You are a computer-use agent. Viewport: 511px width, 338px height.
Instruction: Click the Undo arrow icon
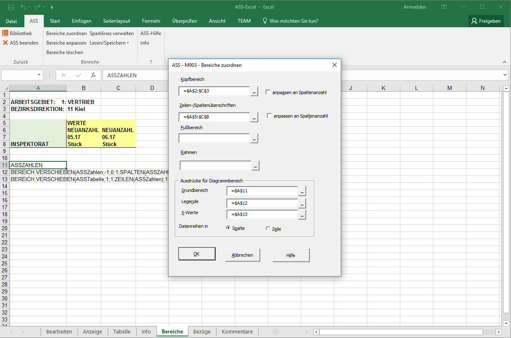(23, 7)
